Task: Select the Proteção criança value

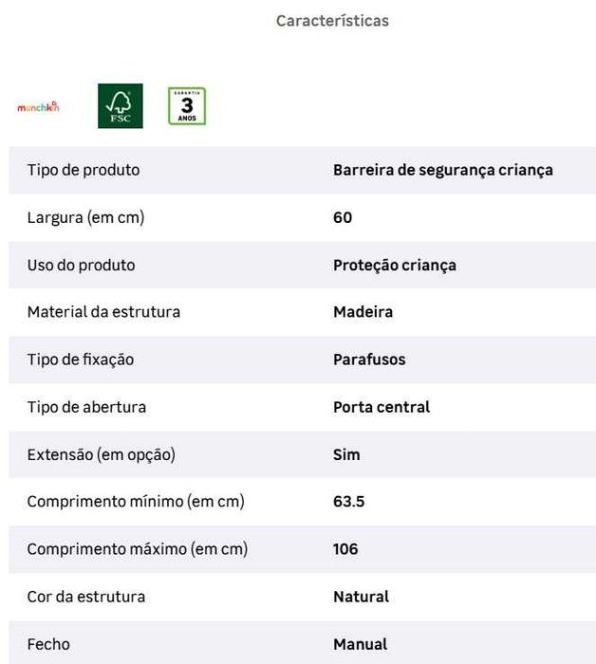Action: pyautogui.click(x=395, y=265)
